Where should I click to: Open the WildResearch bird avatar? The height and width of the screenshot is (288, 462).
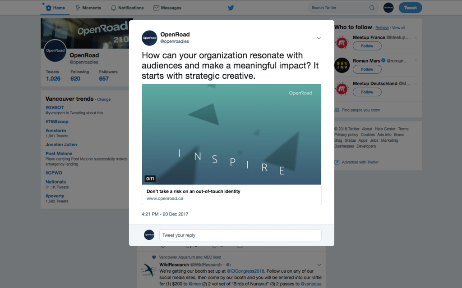pos(148,270)
